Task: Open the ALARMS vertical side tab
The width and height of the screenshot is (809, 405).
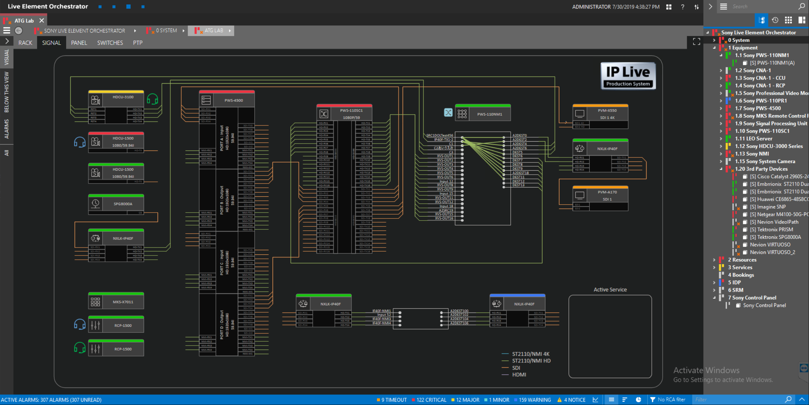Action: tap(7, 129)
